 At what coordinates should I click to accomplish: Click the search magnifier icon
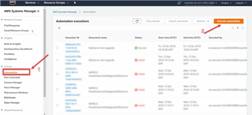(x=59, y=28)
